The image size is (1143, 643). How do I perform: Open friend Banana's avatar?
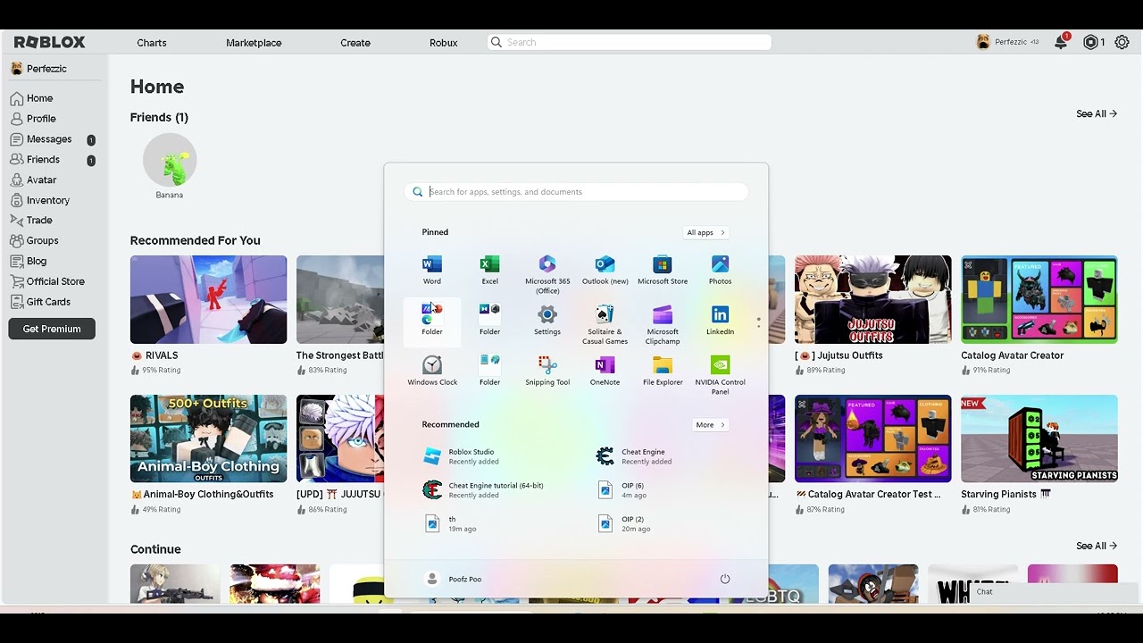[170, 160]
